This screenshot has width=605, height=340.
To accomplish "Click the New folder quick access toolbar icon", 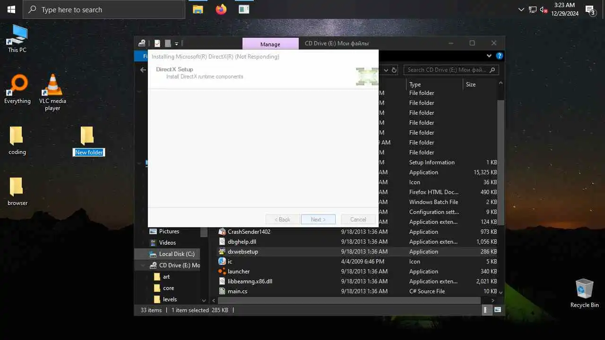I will (x=167, y=43).
